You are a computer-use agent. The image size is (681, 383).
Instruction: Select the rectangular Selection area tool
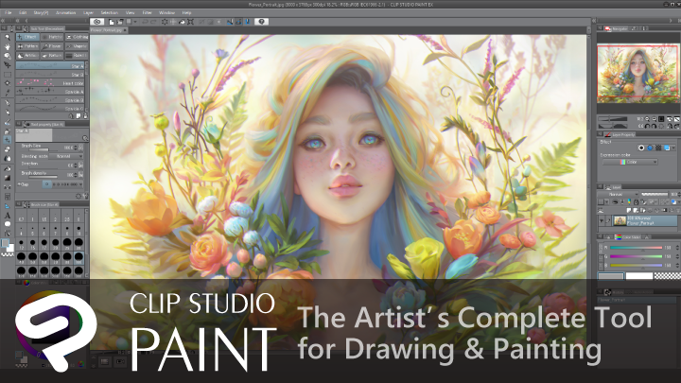pyautogui.click(x=7, y=75)
